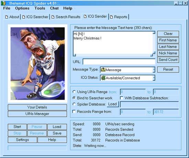Click the Stop button
189x158 pixels.
[17, 133]
